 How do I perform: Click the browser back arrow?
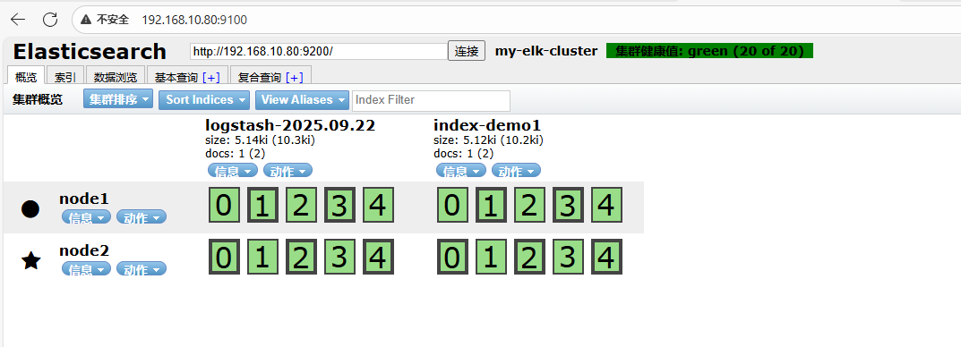tap(18, 20)
